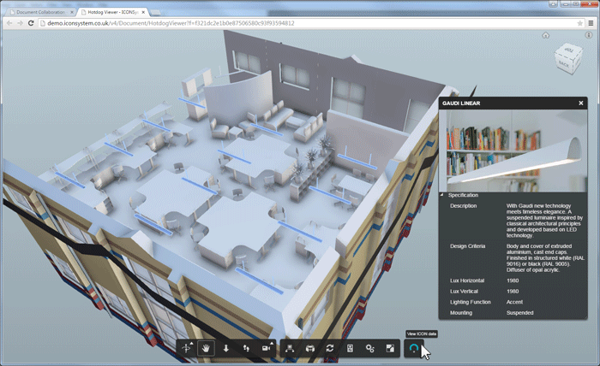This screenshot has width=600, height=366.
Task: Toggle fullscreen mode icon
Action: (390, 348)
